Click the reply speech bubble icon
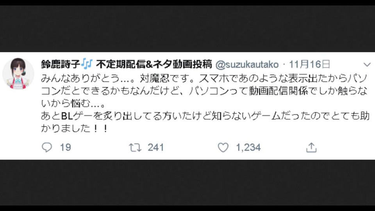 (47, 147)
